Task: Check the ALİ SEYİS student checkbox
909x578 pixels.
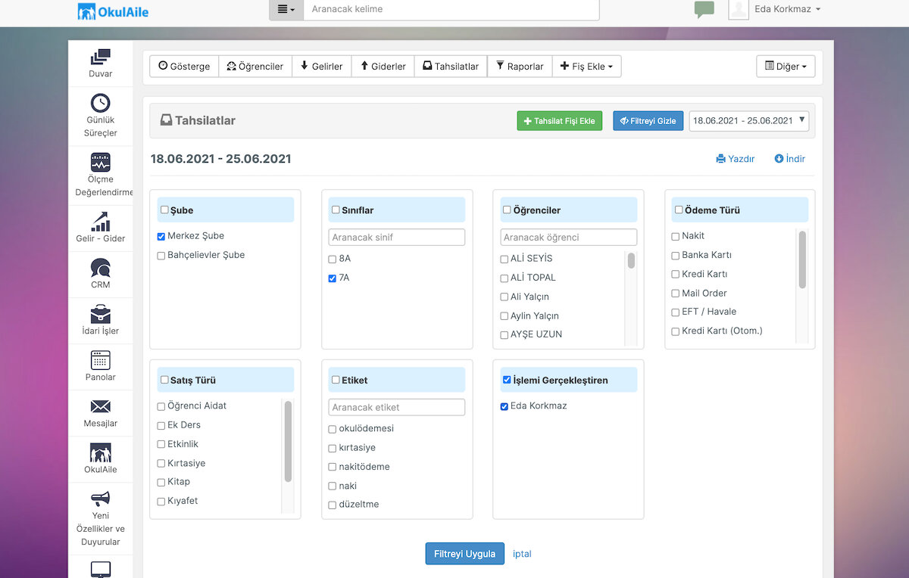Action: [504, 259]
